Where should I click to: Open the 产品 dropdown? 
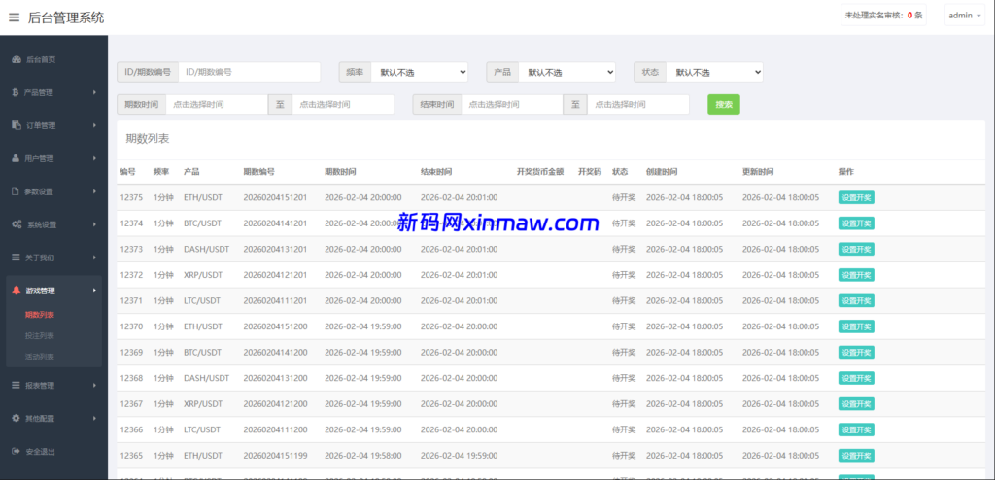click(566, 72)
